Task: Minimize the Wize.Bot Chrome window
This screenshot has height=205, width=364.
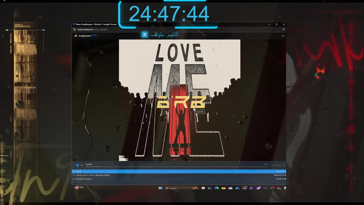Action: pyautogui.click(x=269, y=24)
